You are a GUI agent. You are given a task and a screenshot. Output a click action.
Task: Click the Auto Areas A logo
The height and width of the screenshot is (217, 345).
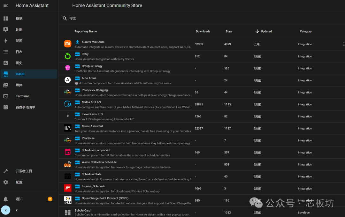click(x=67, y=80)
